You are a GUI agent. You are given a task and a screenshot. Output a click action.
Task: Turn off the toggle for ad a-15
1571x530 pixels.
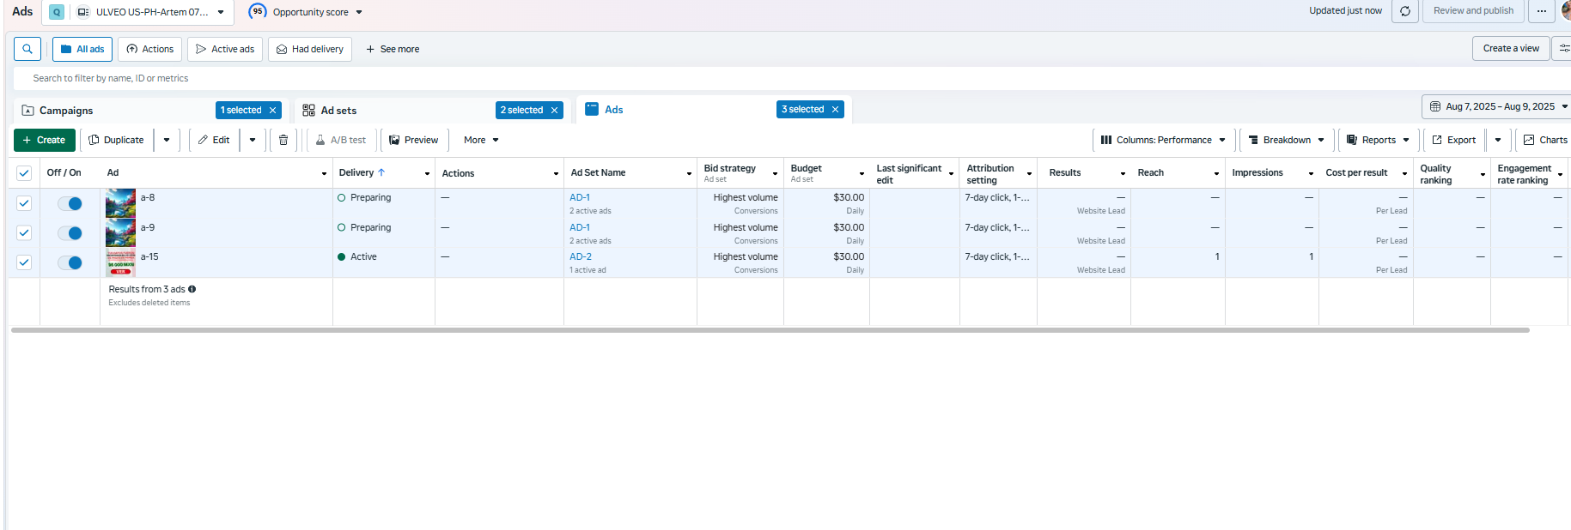point(70,262)
